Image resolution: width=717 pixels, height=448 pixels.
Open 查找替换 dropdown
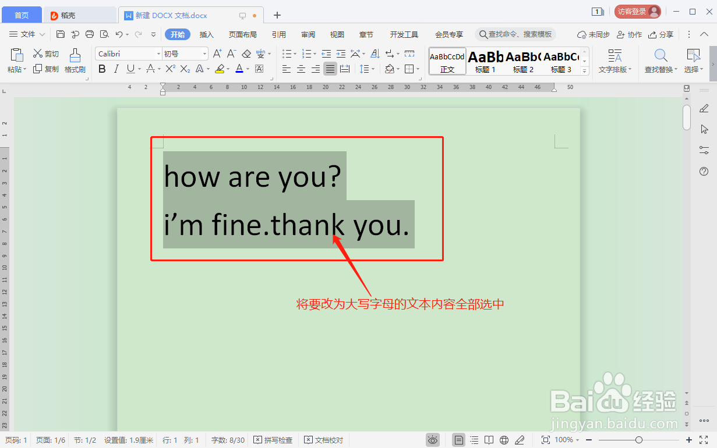tap(661, 70)
